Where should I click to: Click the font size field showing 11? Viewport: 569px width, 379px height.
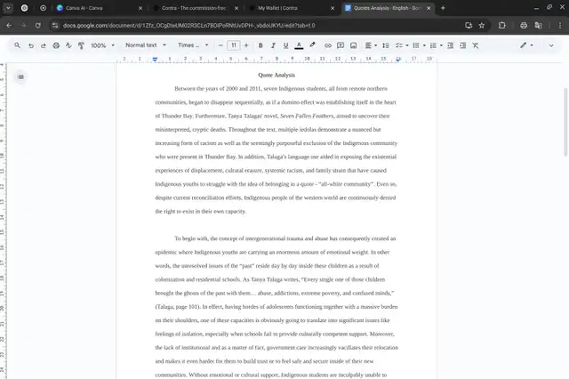233,45
